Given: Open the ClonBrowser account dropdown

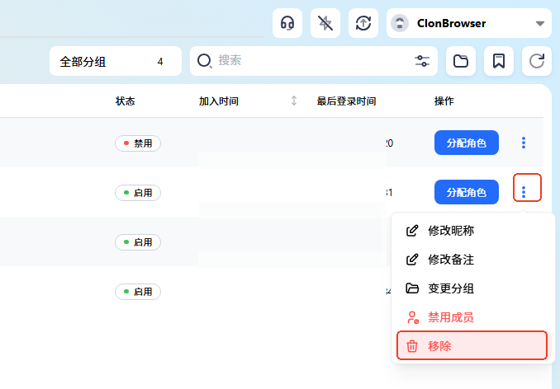Looking at the screenshot, I should click(469, 23).
